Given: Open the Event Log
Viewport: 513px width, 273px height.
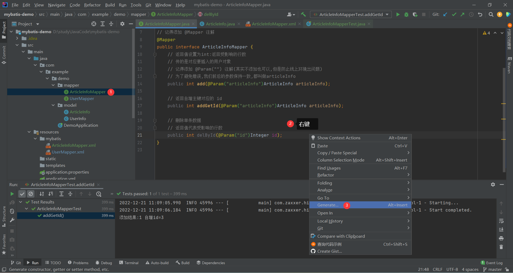Looking at the screenshot, I should click(492, 263).
